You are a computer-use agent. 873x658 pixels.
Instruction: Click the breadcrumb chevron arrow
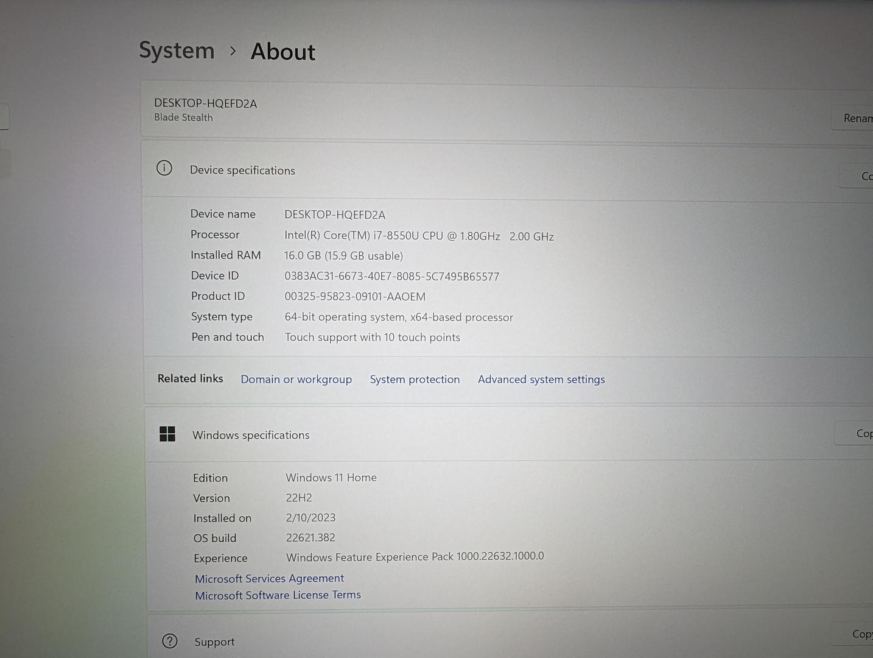(233, 51)
